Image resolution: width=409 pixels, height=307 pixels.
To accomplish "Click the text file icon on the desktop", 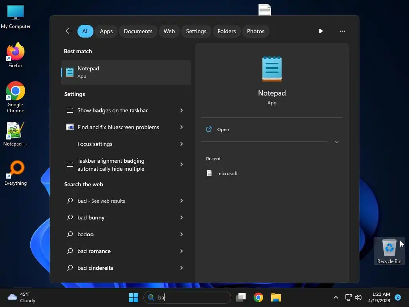I will tap(264, 10).
